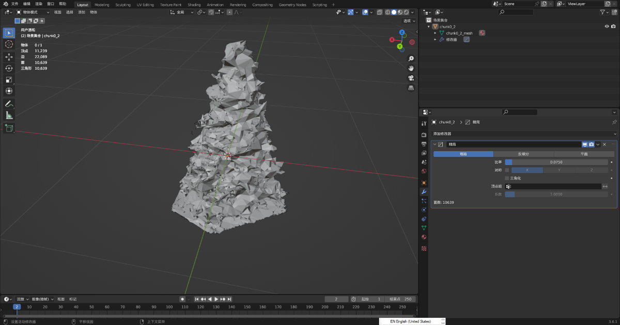Select the Move tool in the left toolbar
Screen dimensions: 620x325
click(x=9, y=56)
